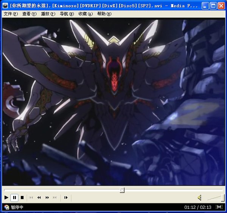Click the rewind (decrease speed) button
The height and width of the screenshot is (213, 227).
click(39, 197)
